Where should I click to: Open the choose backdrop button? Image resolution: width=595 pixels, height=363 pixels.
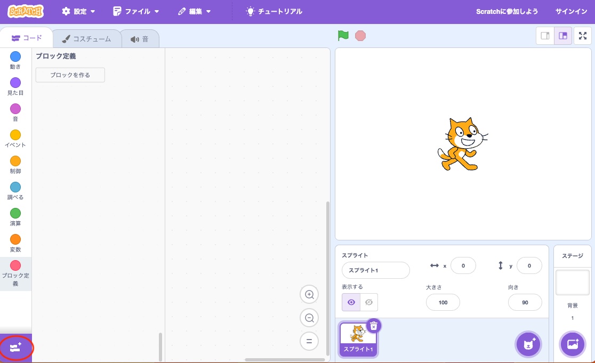(x=573, y=344)
